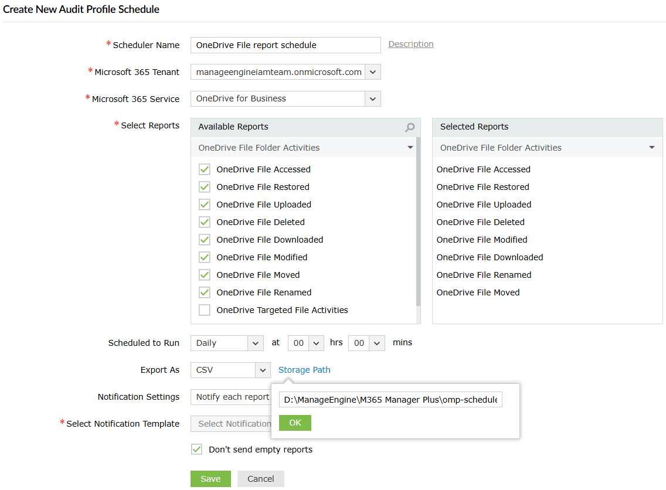Click the Description link
Viewport: 666px width, 490px height.
(411, 44)
